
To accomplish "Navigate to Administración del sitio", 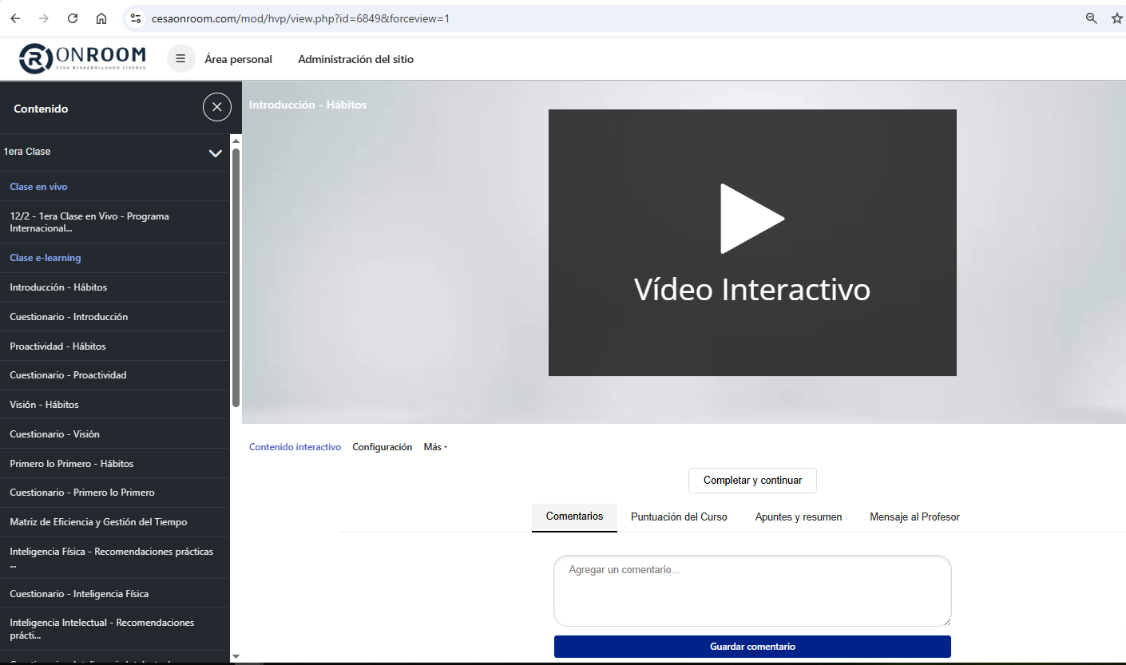I will tap(355, 59).
